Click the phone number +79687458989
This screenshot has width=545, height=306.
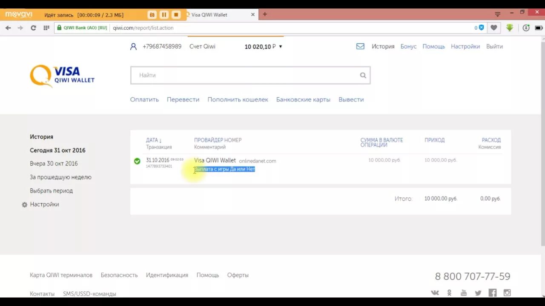click(162, 46)
